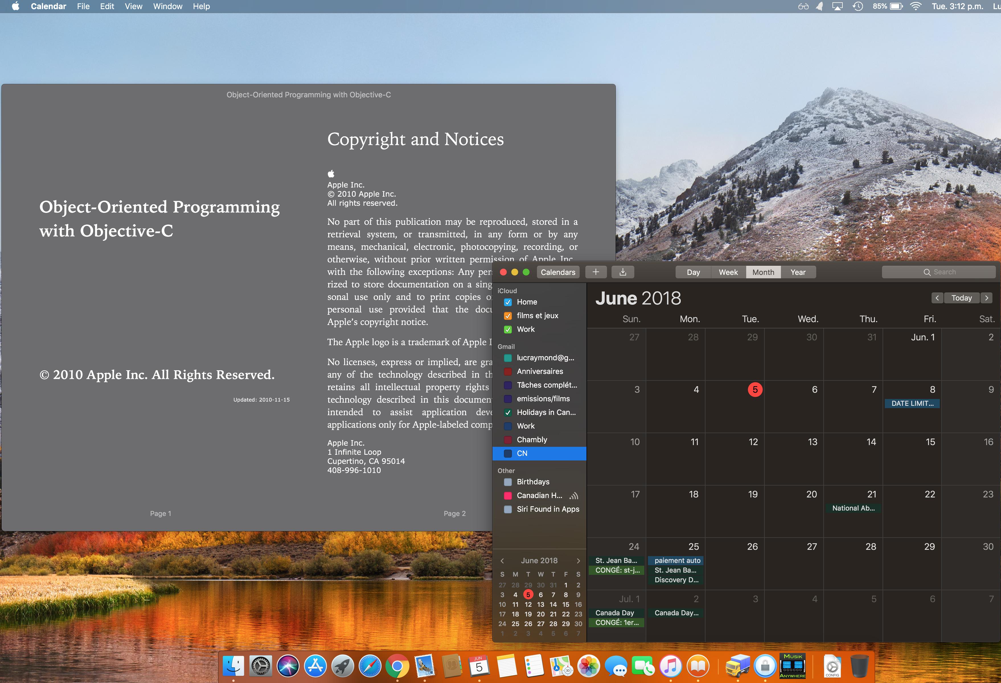Click the calendar inbox download icon
The image size is (1001, 683).
pyautogui.click(x=623, y=272)
